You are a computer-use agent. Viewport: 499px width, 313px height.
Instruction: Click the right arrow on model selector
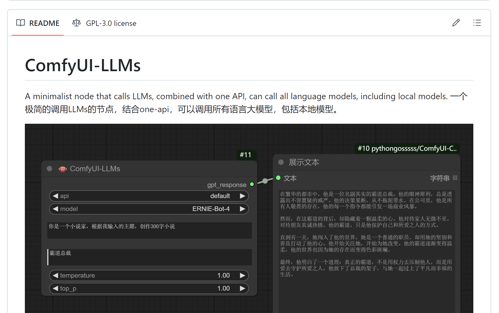[x=243, y=209]
